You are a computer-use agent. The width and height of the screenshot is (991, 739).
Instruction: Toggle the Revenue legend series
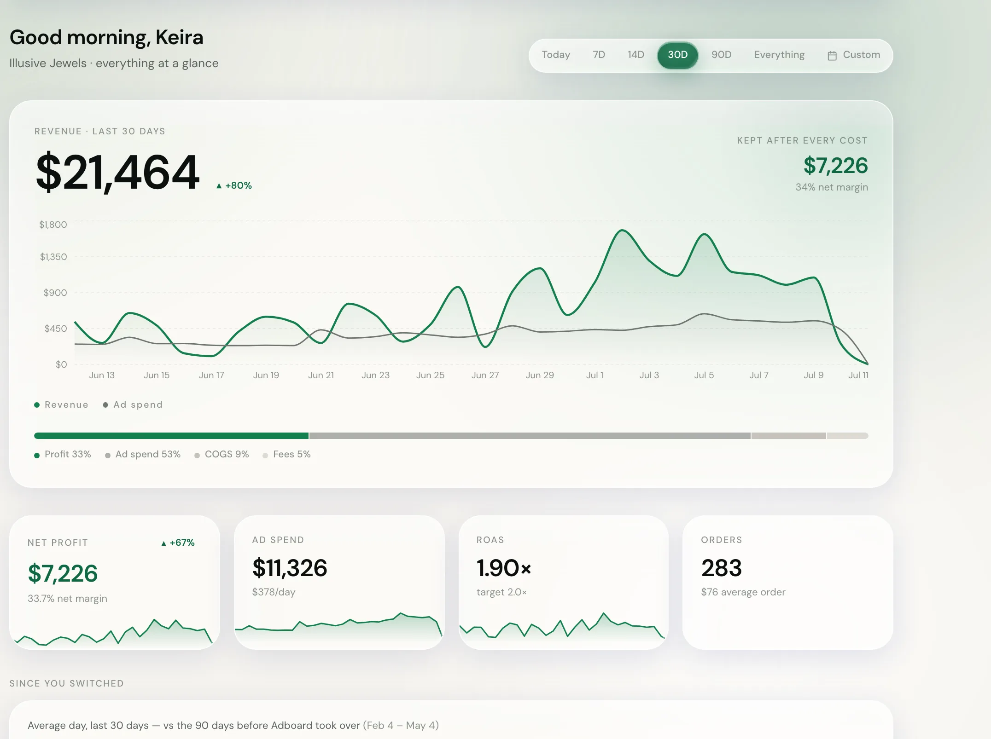pos(61,404)
